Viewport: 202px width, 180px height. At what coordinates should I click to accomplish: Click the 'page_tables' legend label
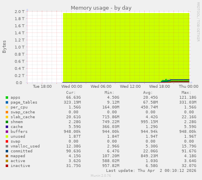click(24, 102)
